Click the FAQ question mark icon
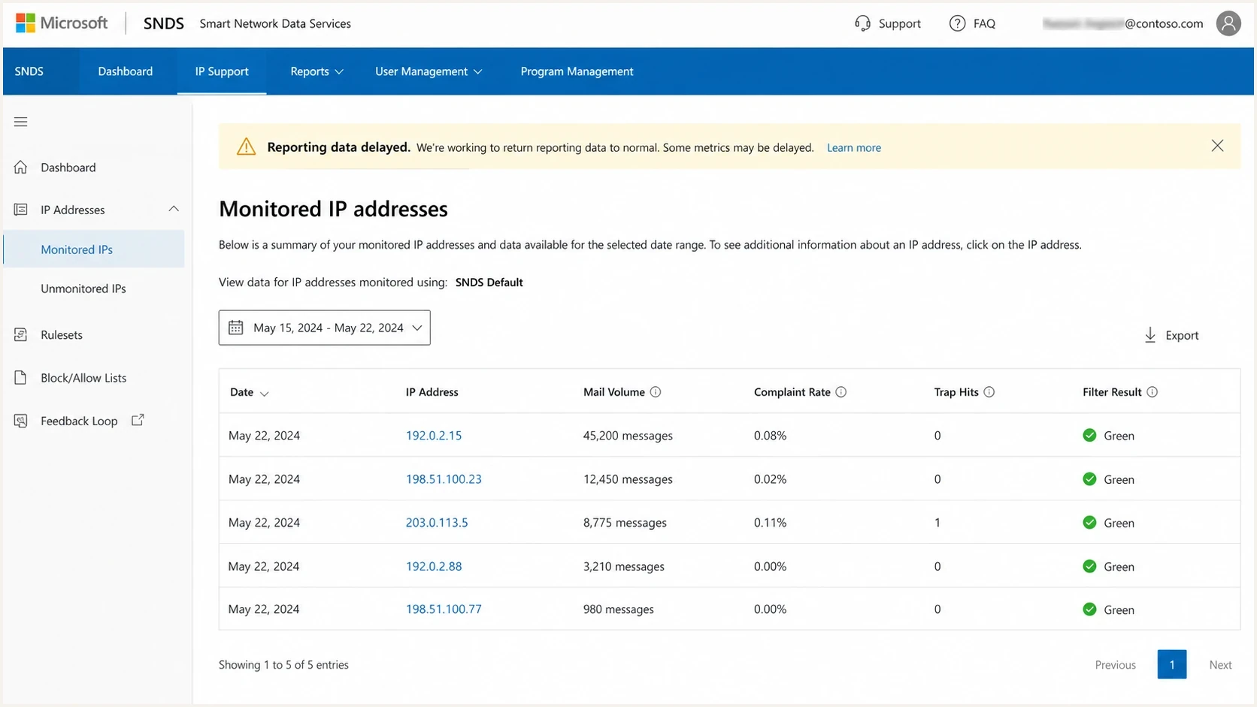This screenshot has height=707, width=1257. point(957,23)
